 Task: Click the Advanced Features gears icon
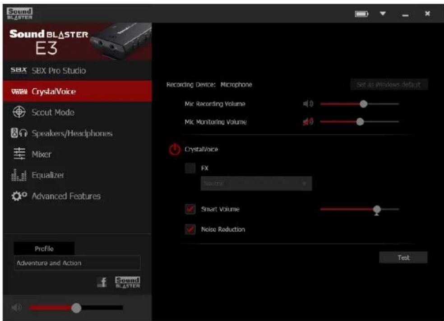click(19, 196)
